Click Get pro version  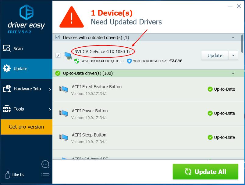27,127
